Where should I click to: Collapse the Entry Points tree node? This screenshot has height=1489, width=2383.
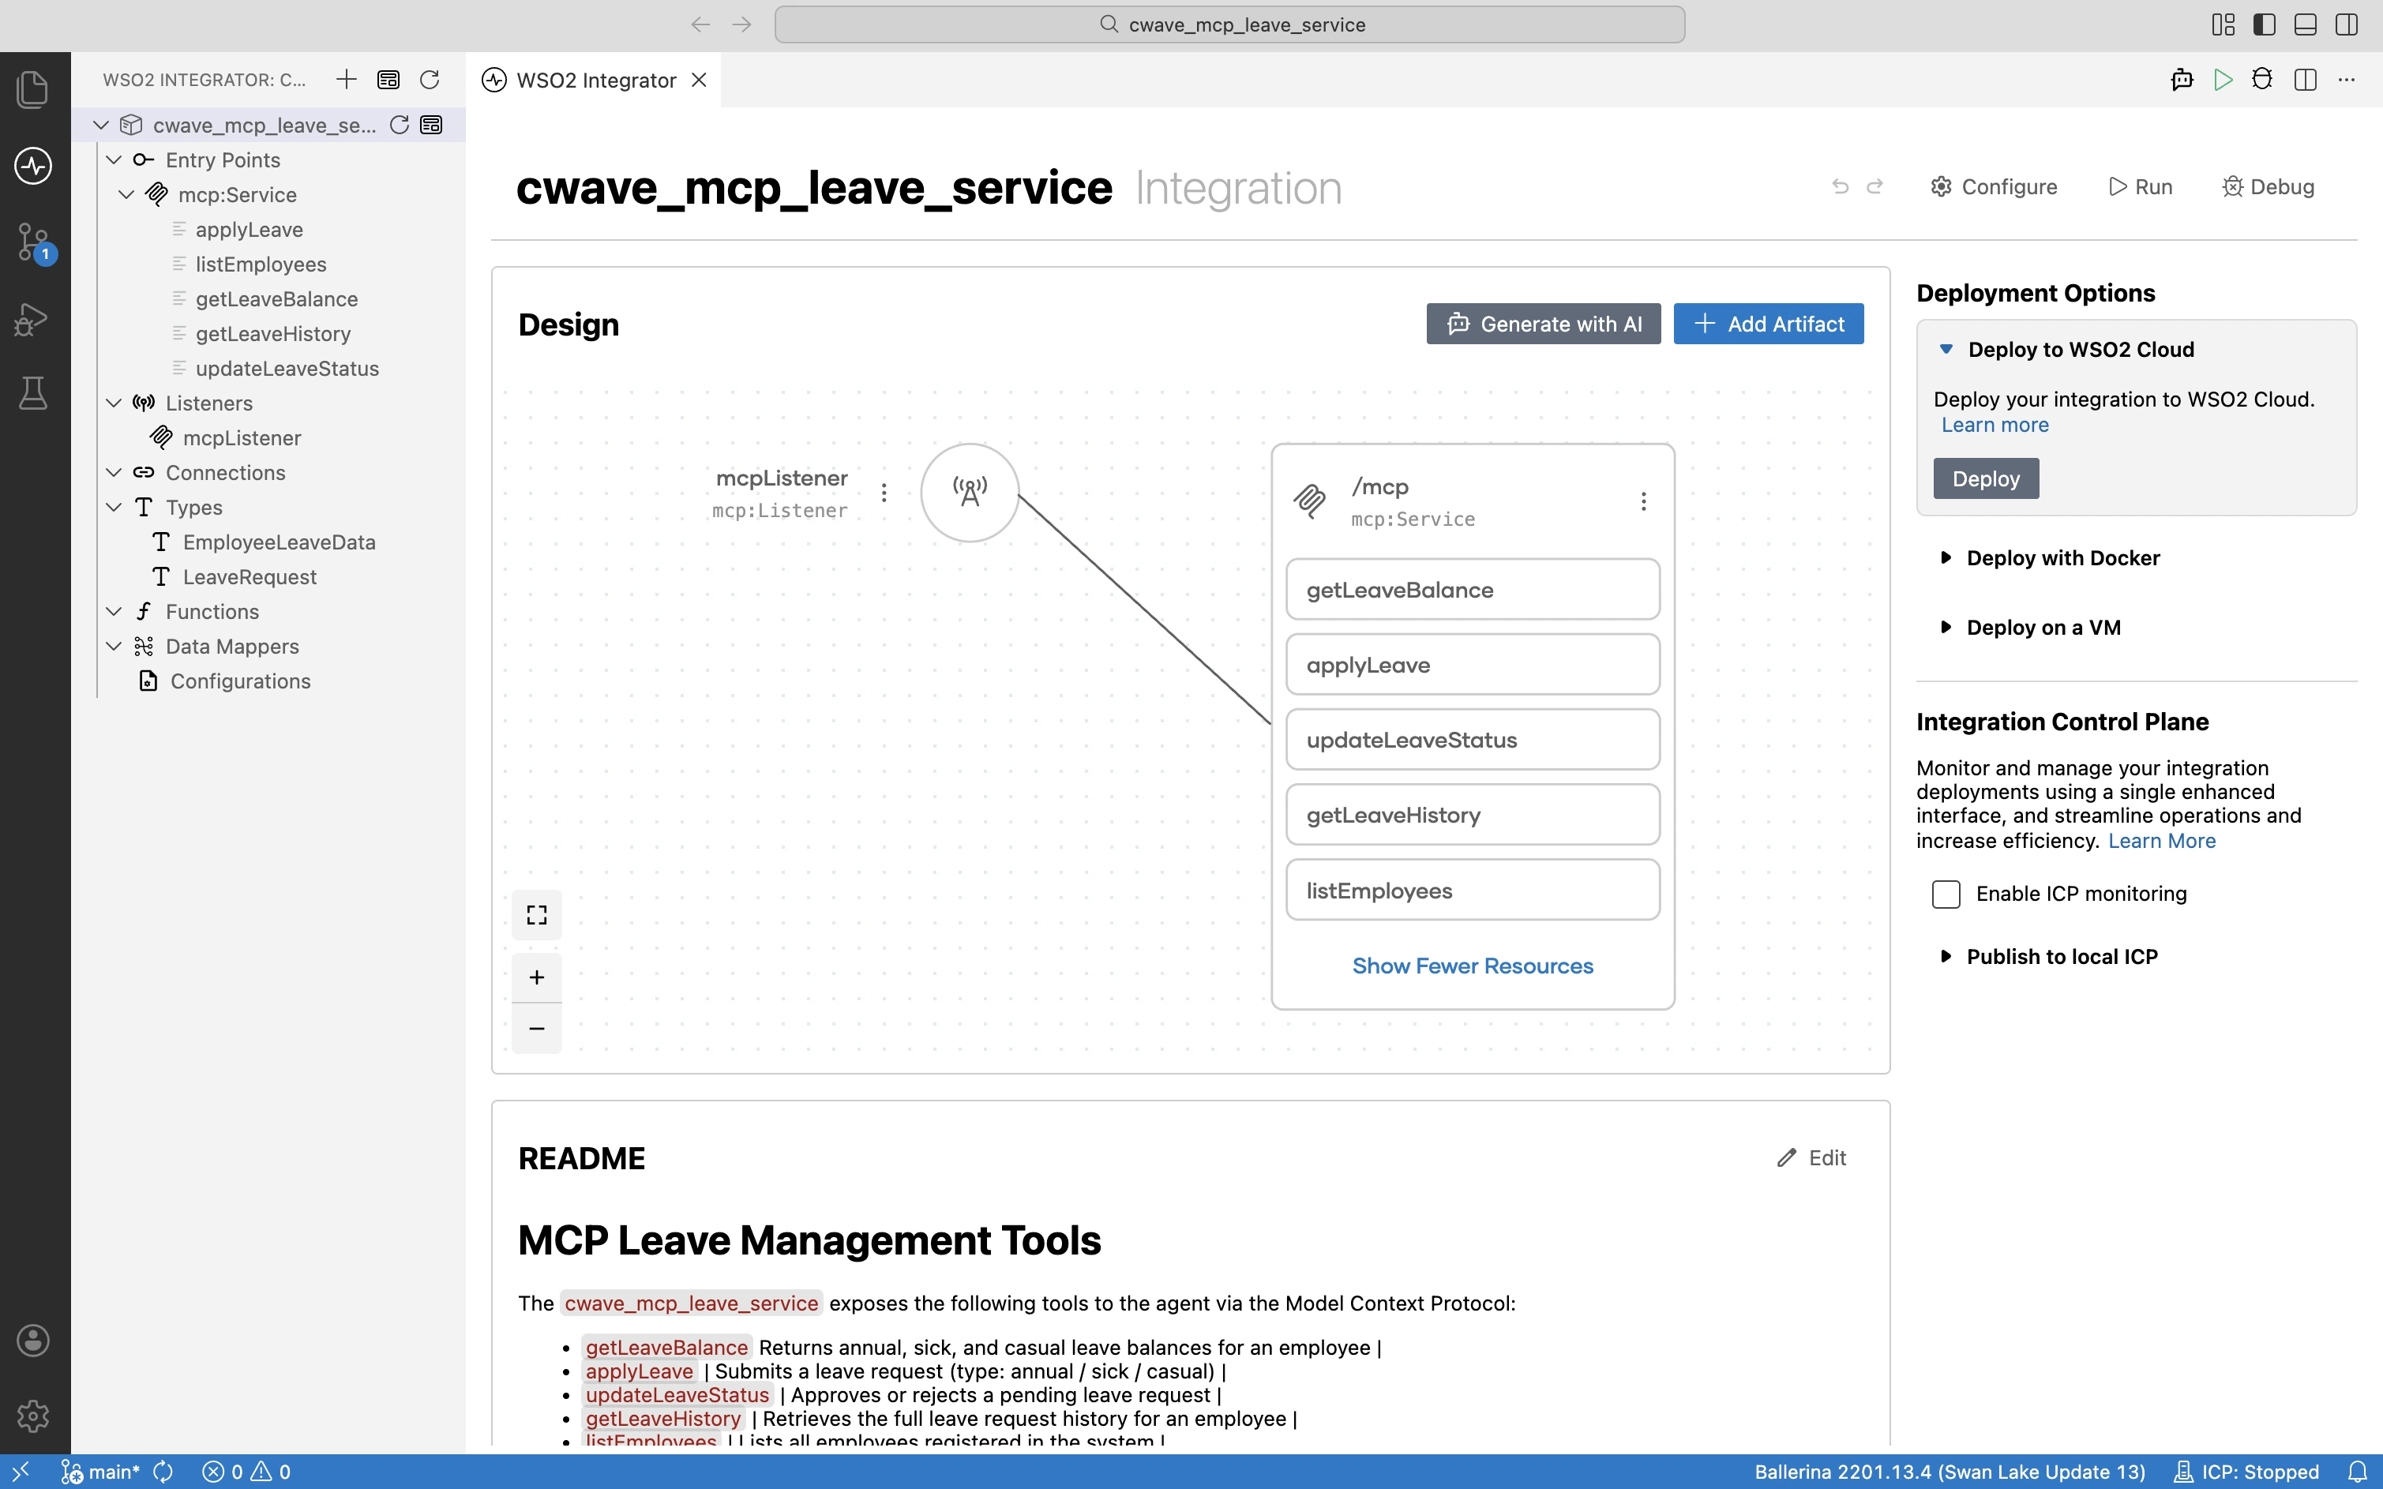[114, 159]
